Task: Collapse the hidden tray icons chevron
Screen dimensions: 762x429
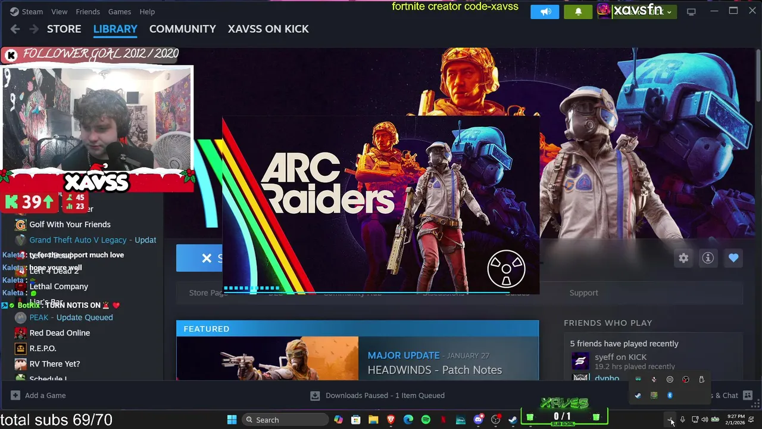Action: click(670, 420)
